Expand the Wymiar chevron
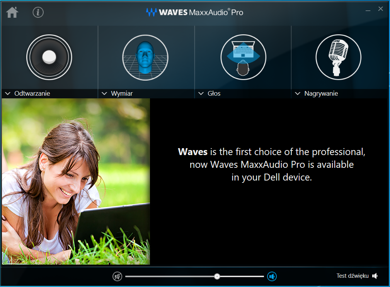The image size is (390, 287). (x=104, y=94)
